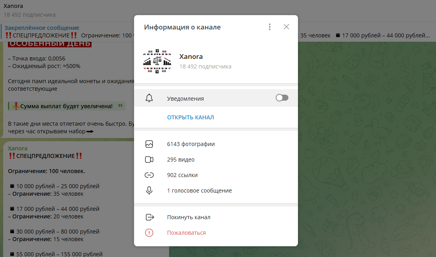The image size is (436, 257).
Task: Click the leave channel exit icon
Action: tap(150, 217)
